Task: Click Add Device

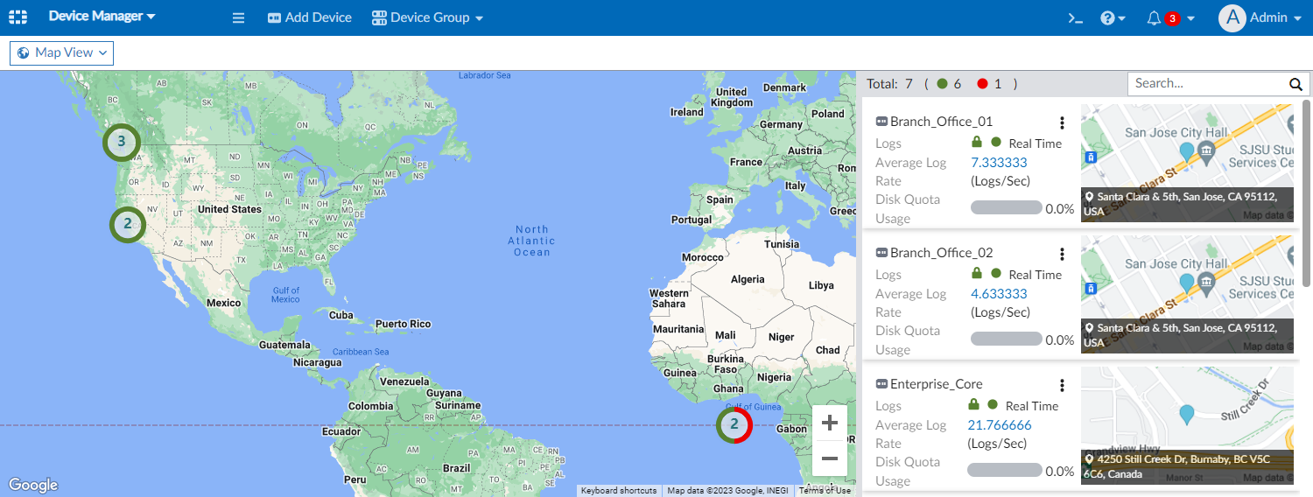Action: 310,17
